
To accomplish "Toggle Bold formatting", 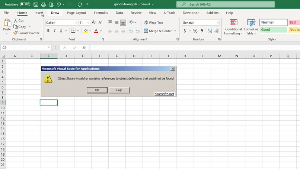I will pos(48,31).
